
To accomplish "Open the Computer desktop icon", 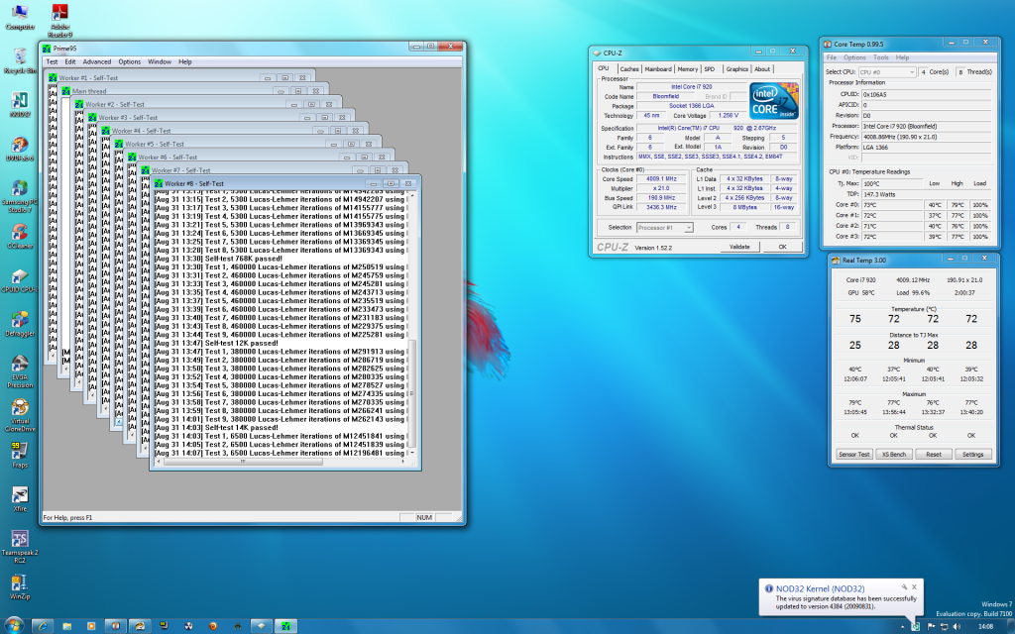I will coord(20,17).
